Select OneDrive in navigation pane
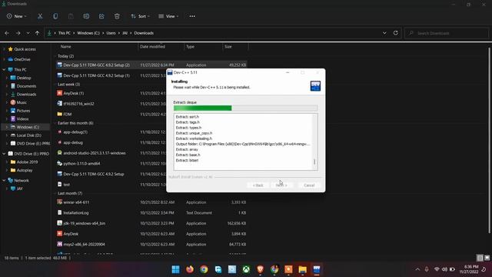 22,59
